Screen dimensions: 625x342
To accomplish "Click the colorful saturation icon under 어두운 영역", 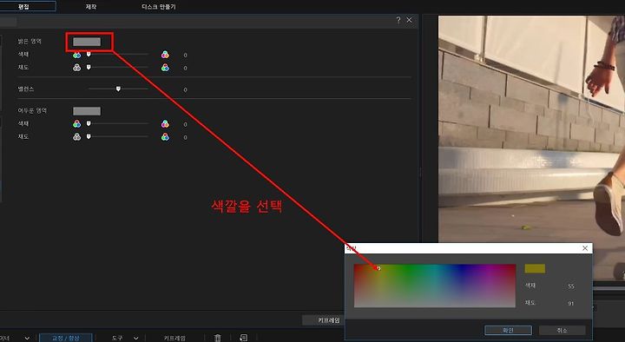I will [x=165, y=137].
